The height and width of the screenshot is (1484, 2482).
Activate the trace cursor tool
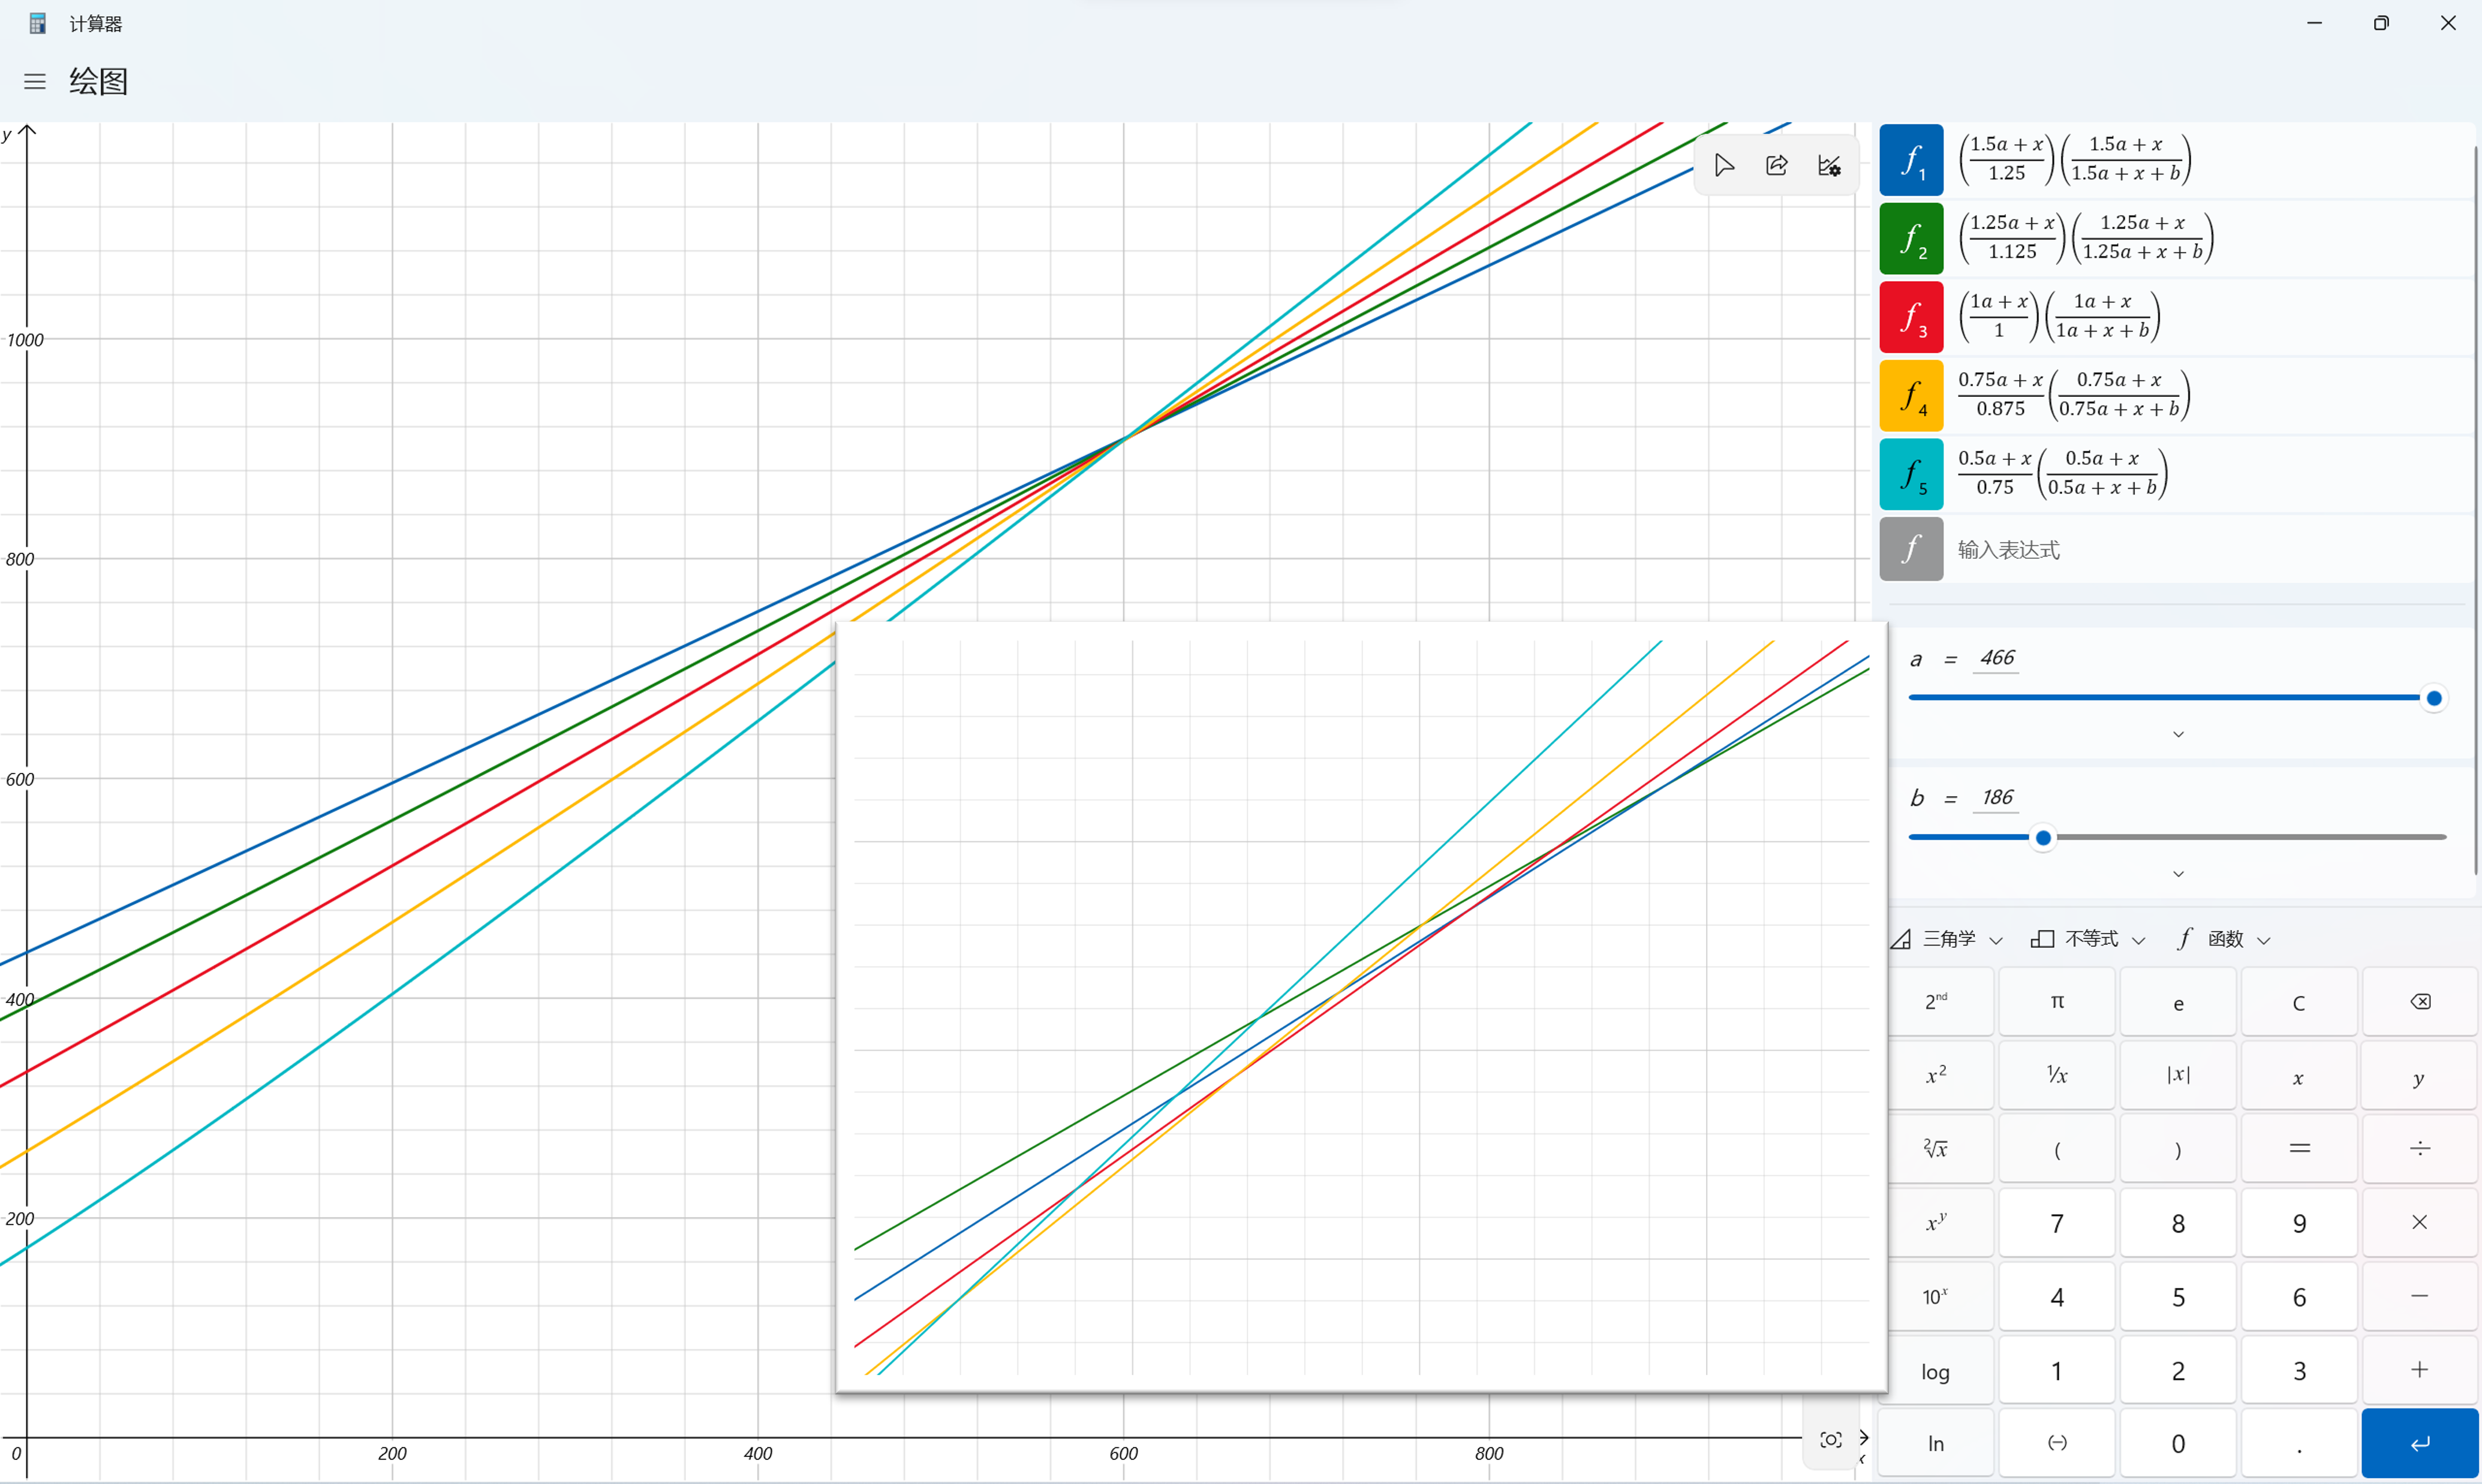[1724, 166]
